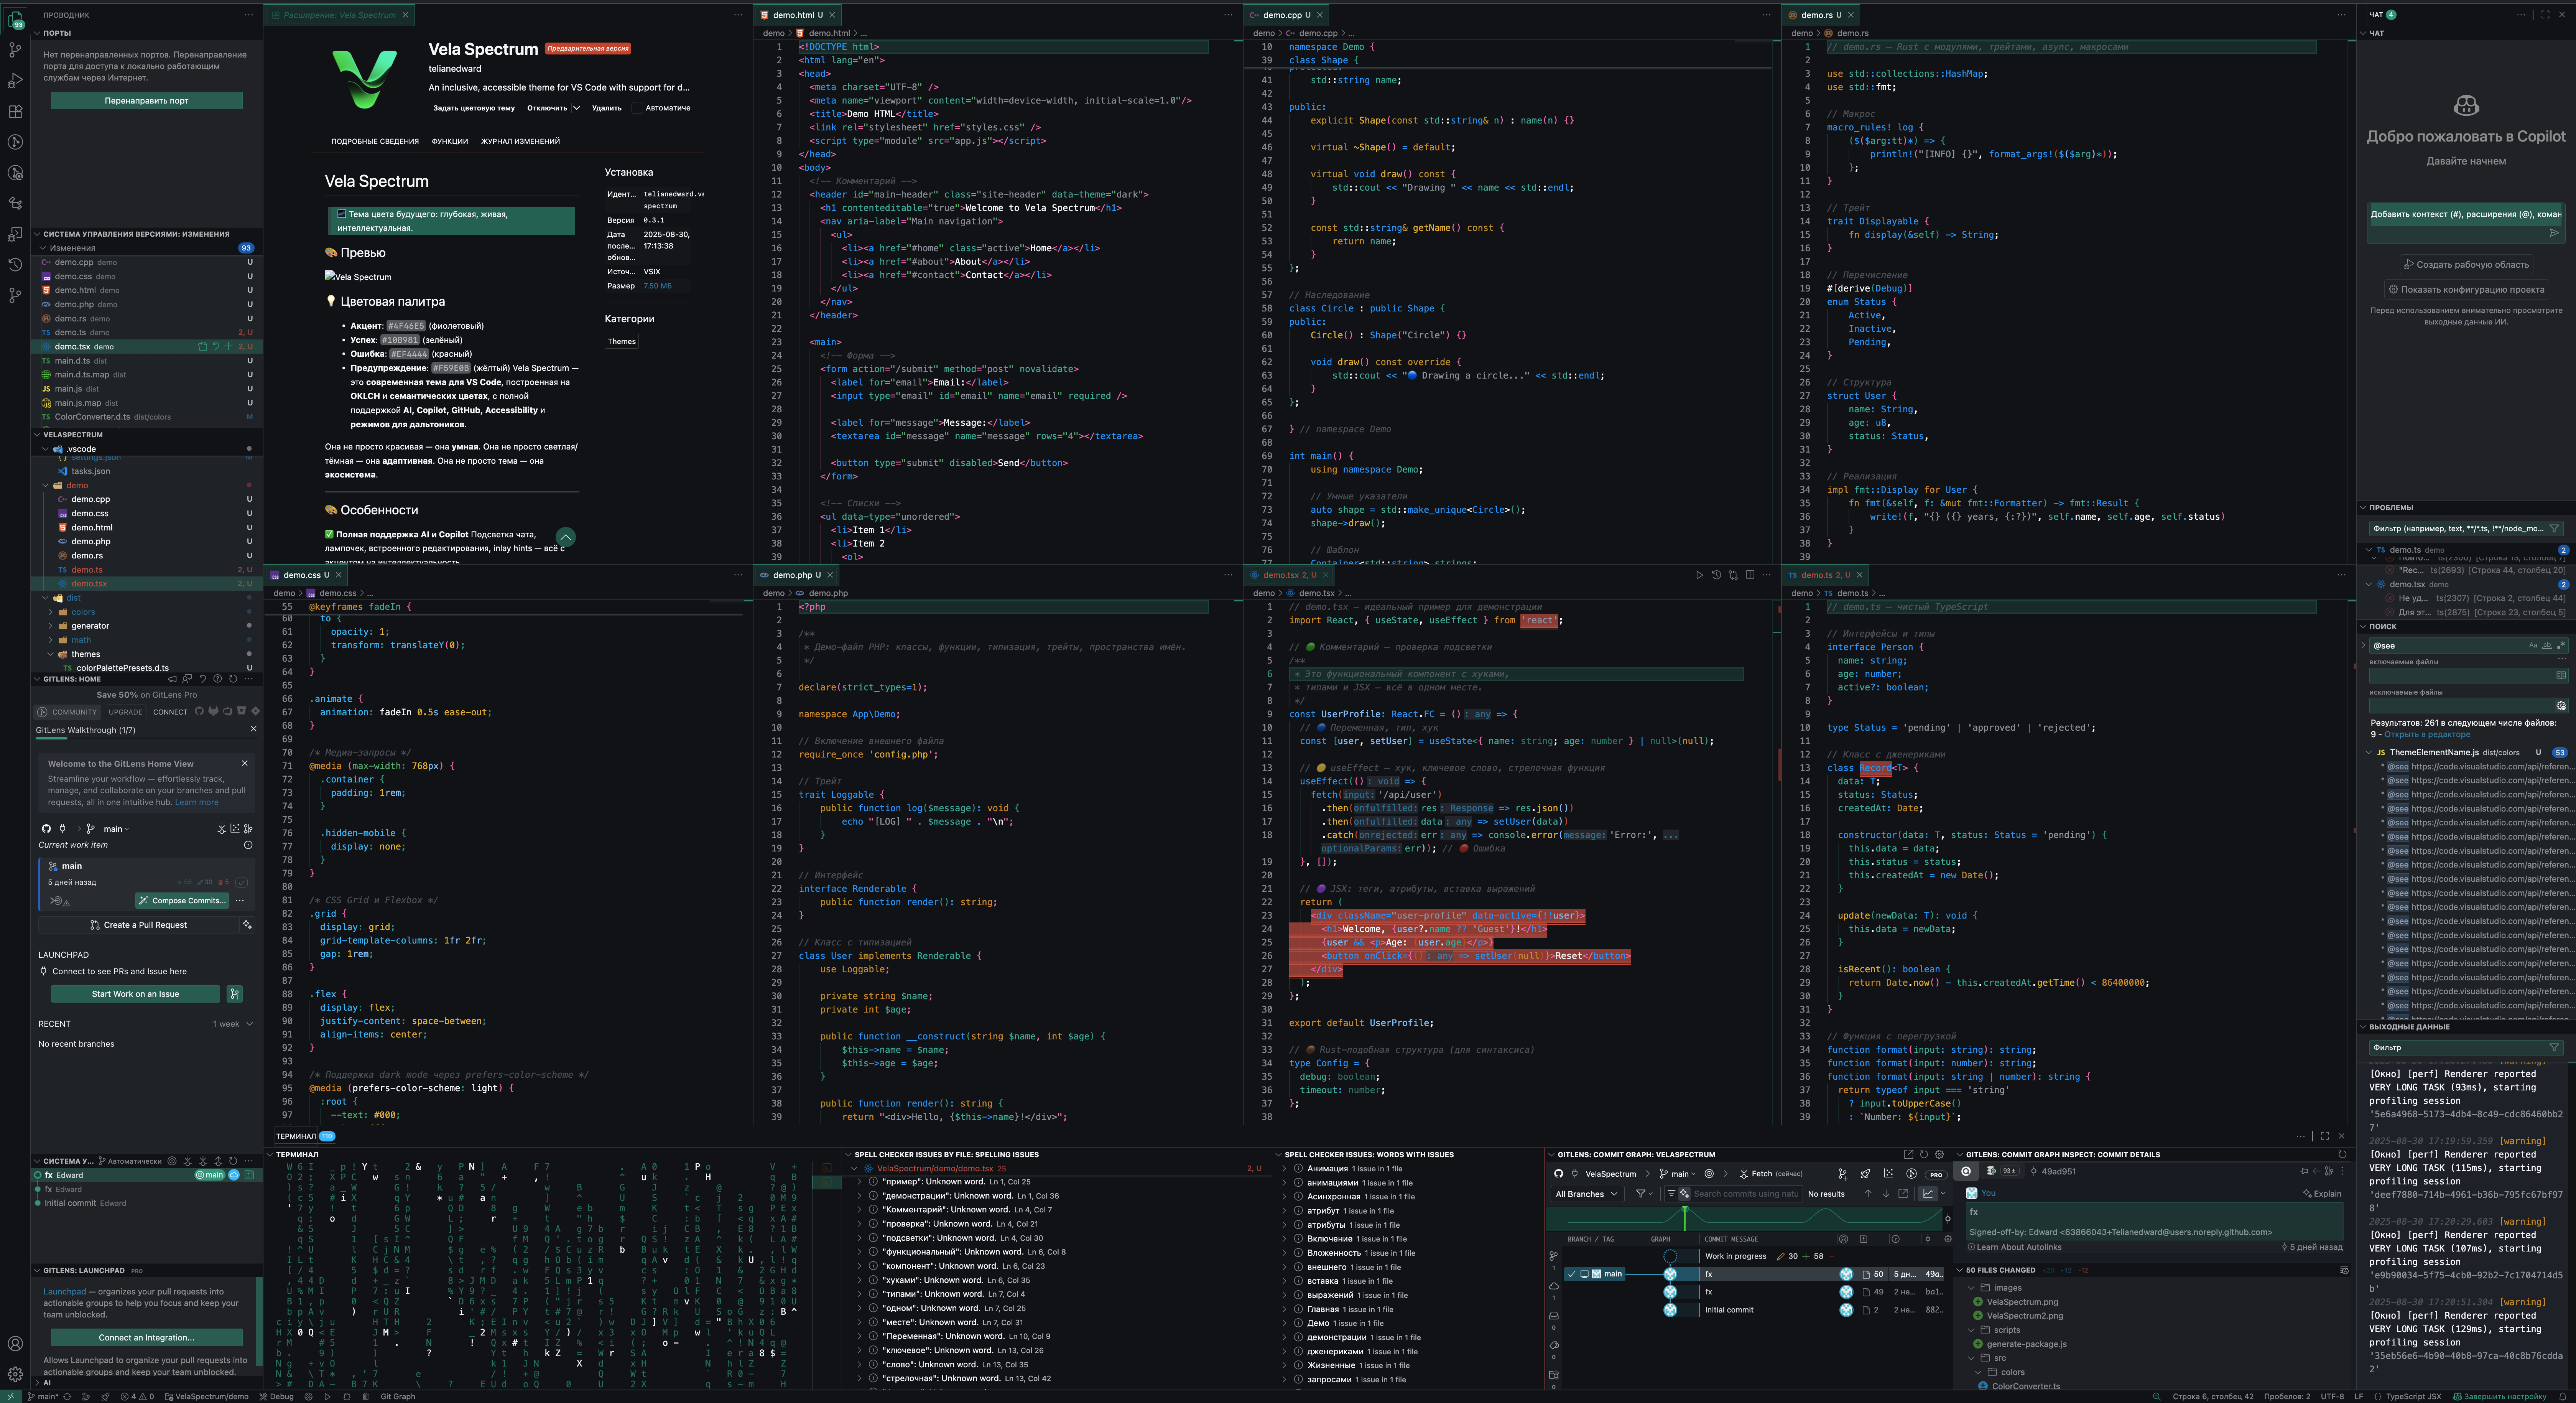2576x1403 pixels.
Task: Click Start Work on an Issue
Action: [x=135, y=994]
